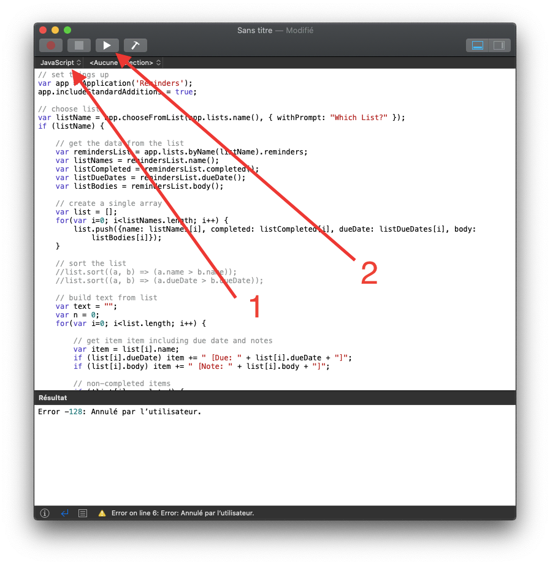This screenshot has height=565, width=550.
Task: Expand the <Aucune sélection> popup menu
Action: click(x=124, y=63)
